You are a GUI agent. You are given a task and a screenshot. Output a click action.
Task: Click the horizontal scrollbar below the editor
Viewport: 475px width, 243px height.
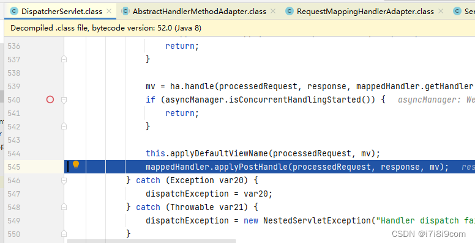151,241
